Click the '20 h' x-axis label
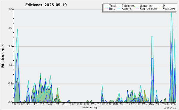This screenshot has width=179, height=110. [x=152, y=104]
